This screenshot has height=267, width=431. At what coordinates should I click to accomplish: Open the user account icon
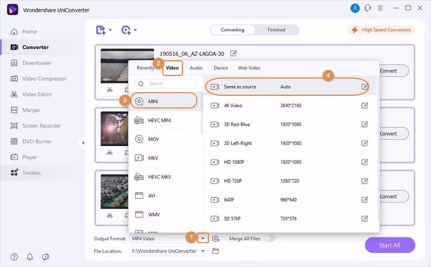pos(355,8)
